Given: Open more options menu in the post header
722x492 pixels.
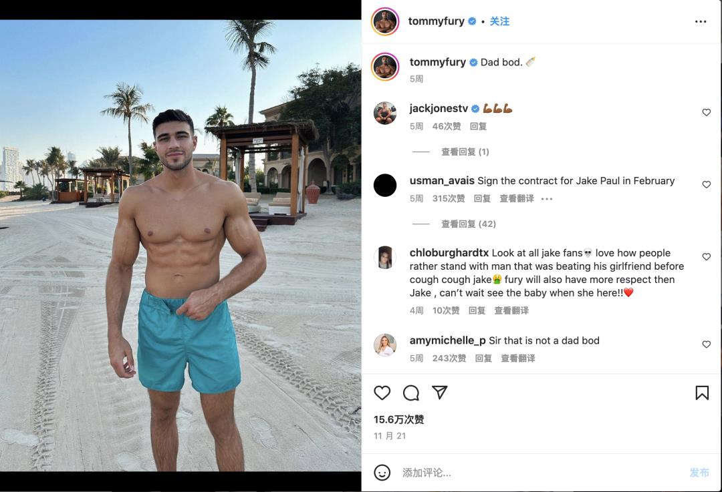Looking at the screenshot, I should tap(701, 21).
